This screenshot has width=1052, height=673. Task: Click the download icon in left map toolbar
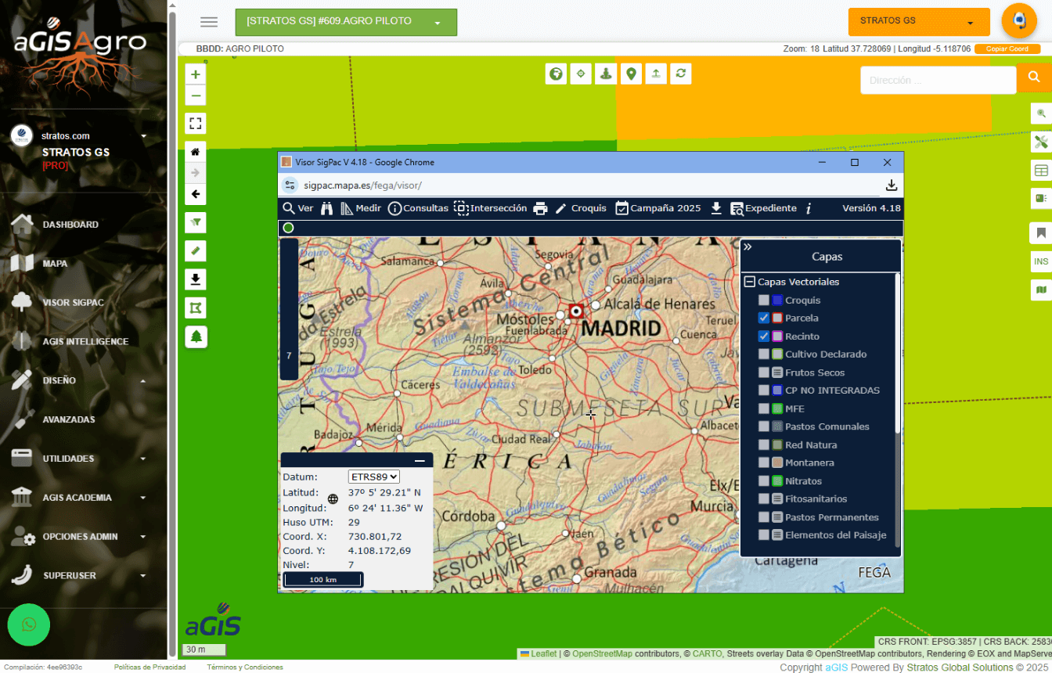pos(196,279)
